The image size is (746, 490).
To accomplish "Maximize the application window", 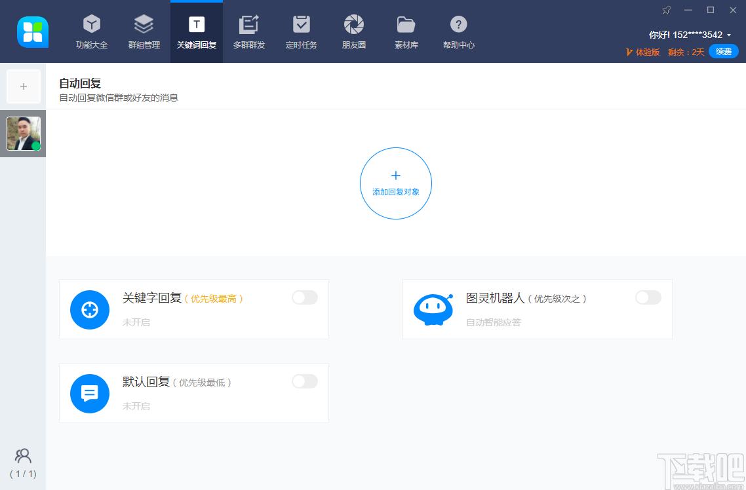I will coord(711,10).
